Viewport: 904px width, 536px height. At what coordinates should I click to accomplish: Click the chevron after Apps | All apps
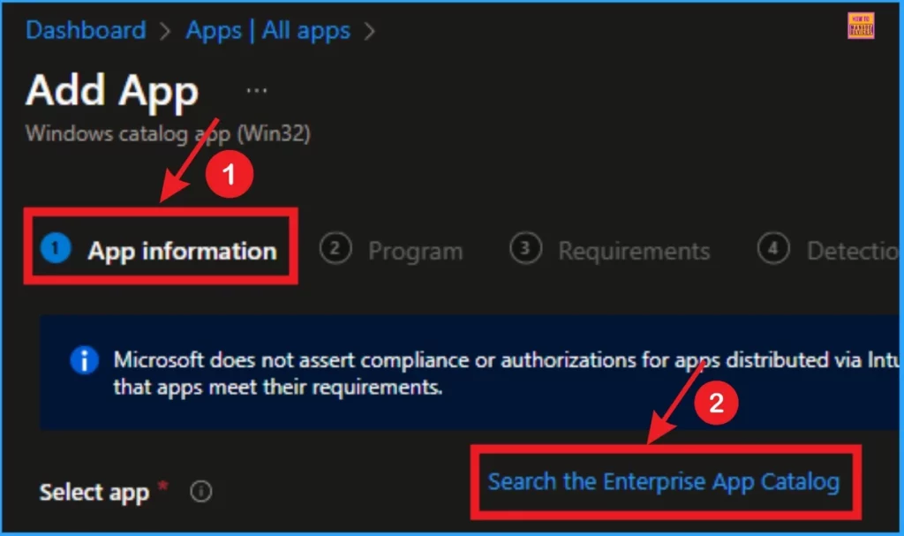(370, 31)
